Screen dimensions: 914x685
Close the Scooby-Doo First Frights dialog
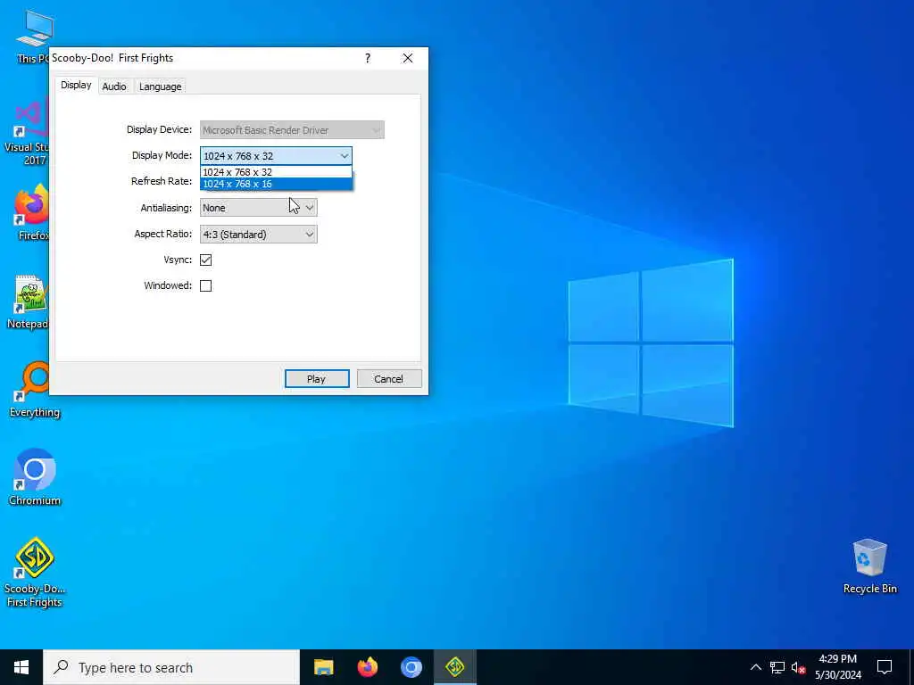[x=408, y=58]
